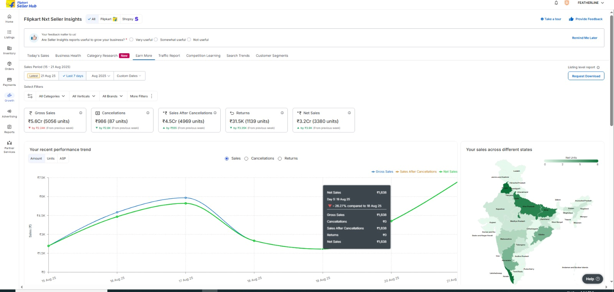
Task: Open Payments in the sidebar
Action: [9, 82]
